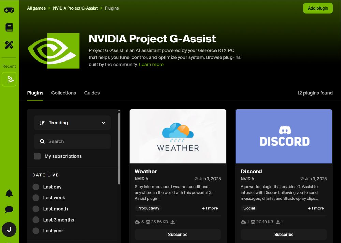Open the Discord plugin title

pyautogui.click(x=251, y=172)
